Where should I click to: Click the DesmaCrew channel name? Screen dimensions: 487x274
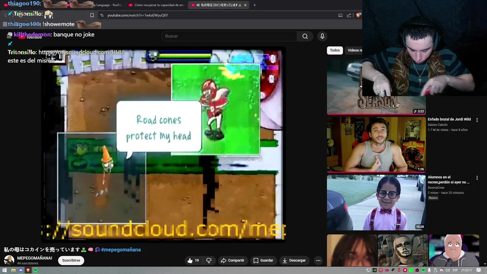tap(436, 188)
